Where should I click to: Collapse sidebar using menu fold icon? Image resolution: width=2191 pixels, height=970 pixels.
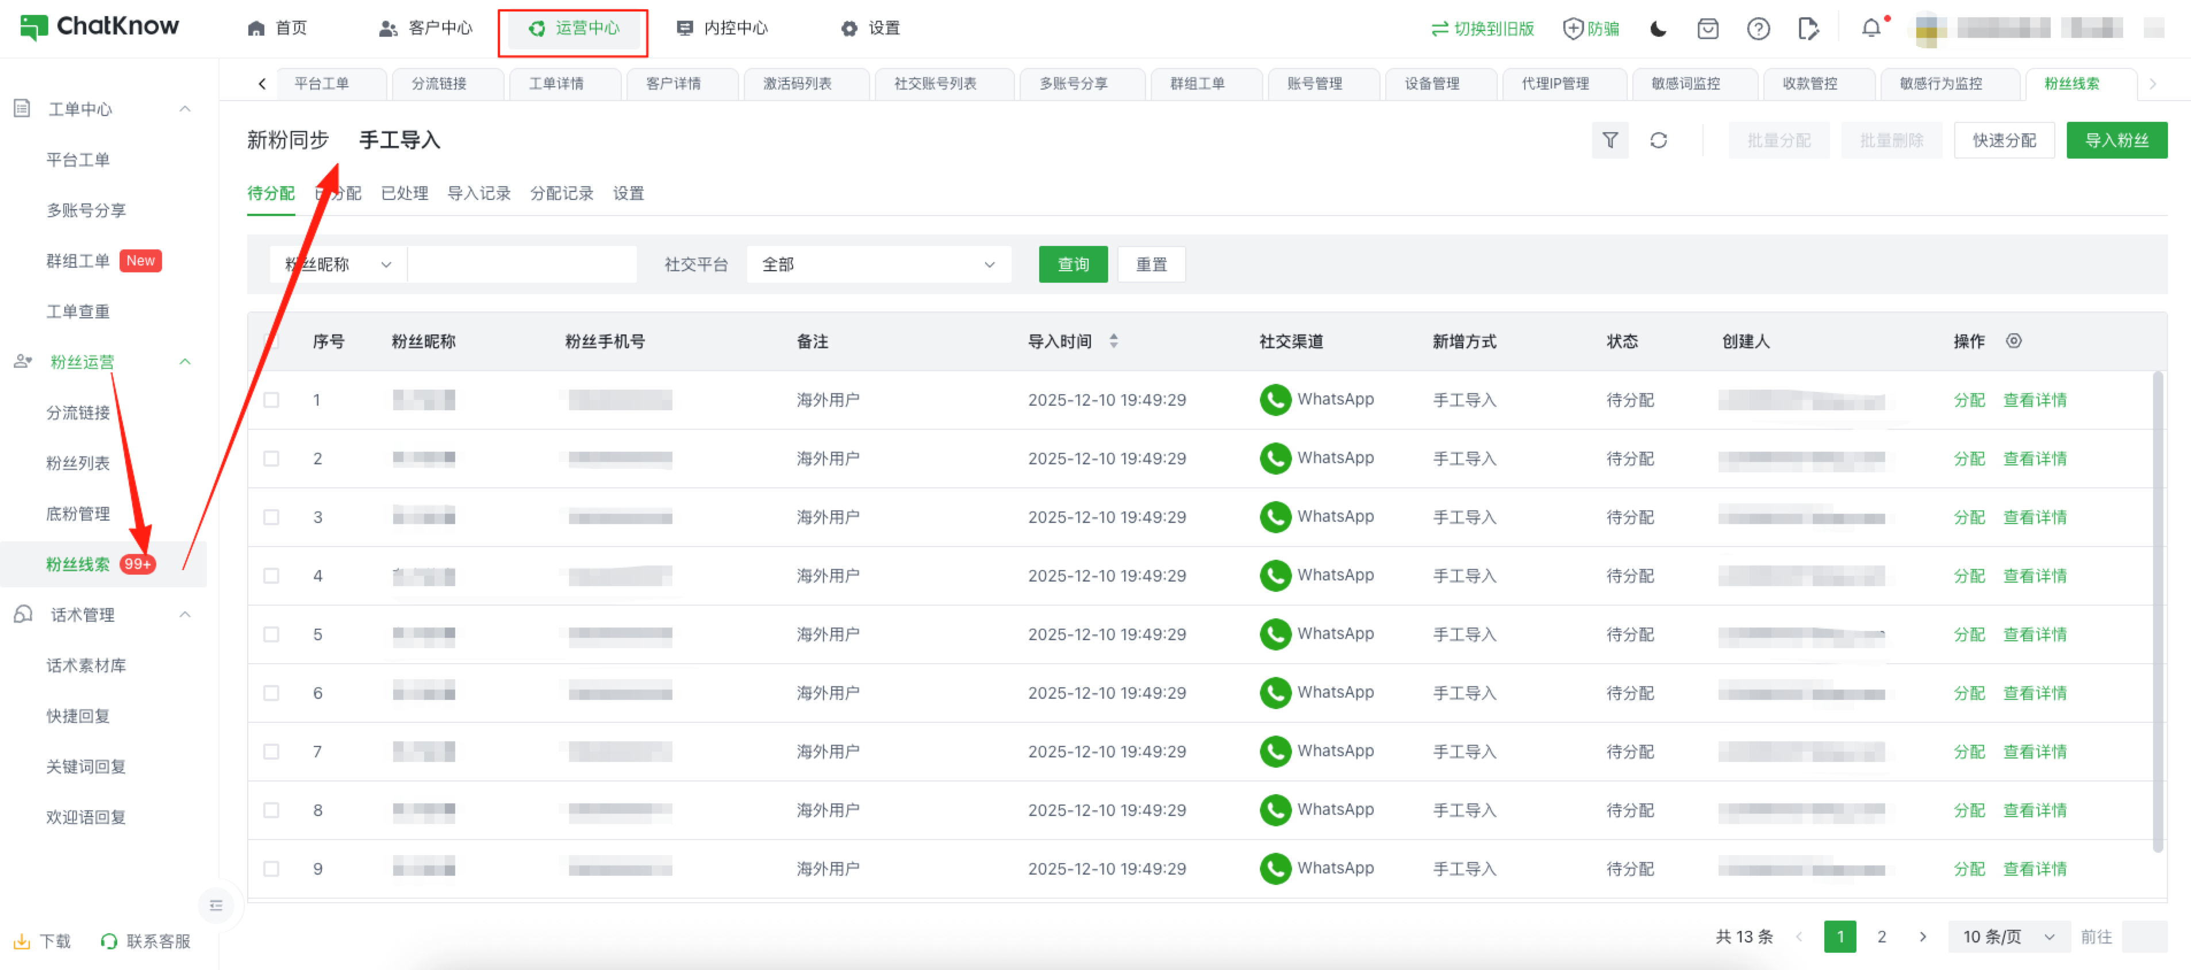[x=216, y=906]
